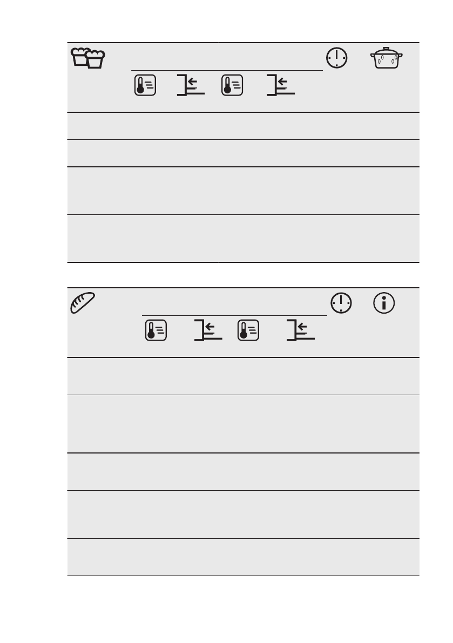453x643 pixels.
Task: Click the cooking pot icon in the upper table
Action: [386, 58]
